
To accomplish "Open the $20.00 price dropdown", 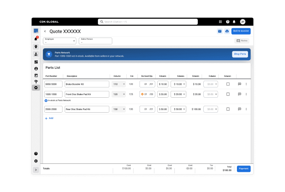I will [178, 94].
